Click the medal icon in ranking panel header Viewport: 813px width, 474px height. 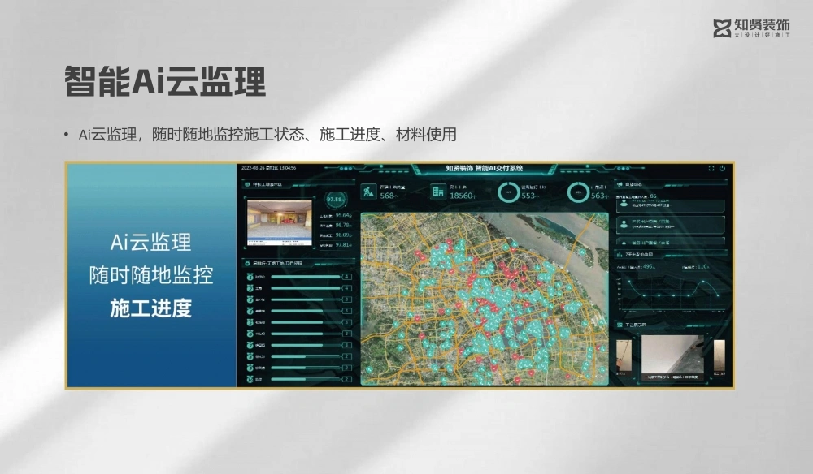point(247,264)
